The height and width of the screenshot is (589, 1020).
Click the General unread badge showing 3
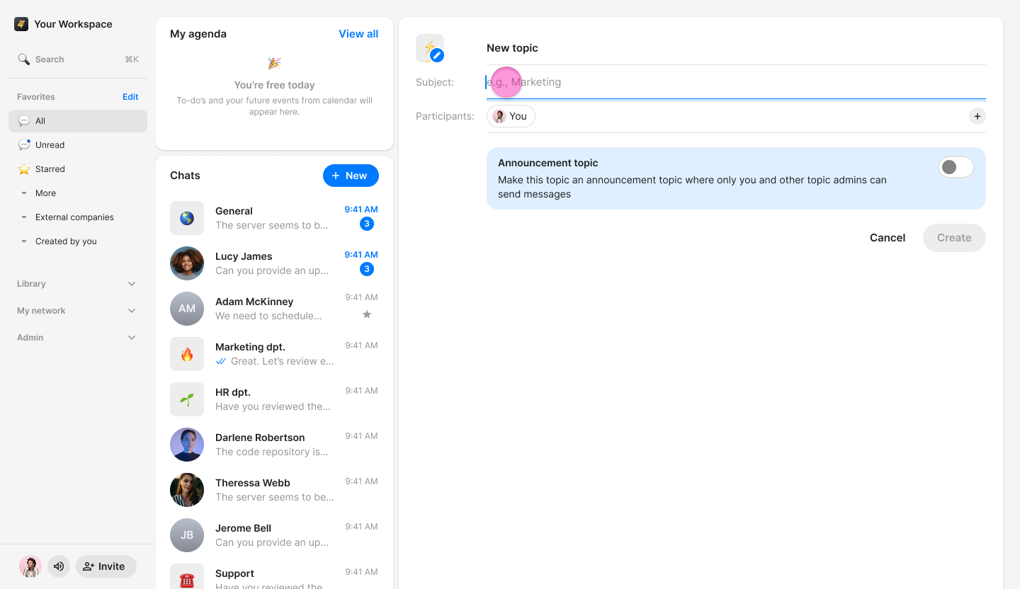[x=367, y=224]
